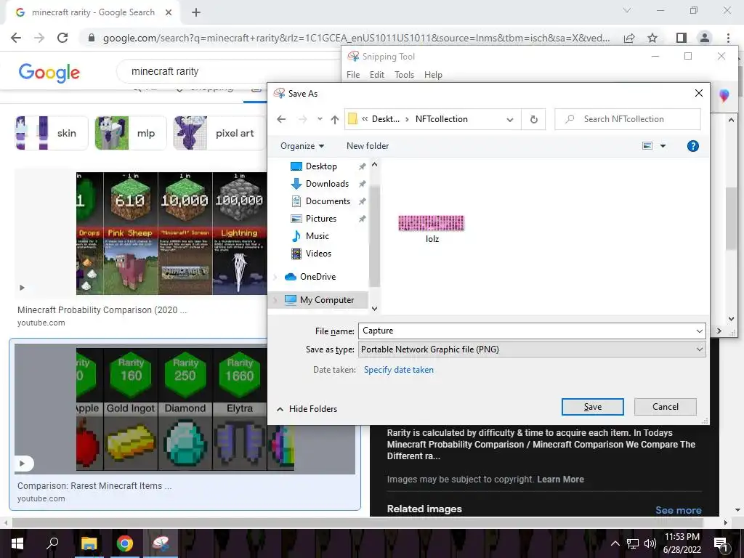The height and width of the screenshot is (558, 744).
Task: Open Documents in navigation pane
Action: click(328, 201)
